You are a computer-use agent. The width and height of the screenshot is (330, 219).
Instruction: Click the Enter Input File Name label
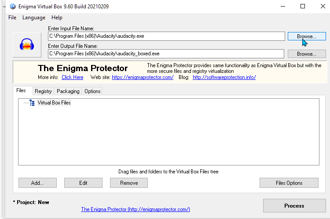(71, 29)
